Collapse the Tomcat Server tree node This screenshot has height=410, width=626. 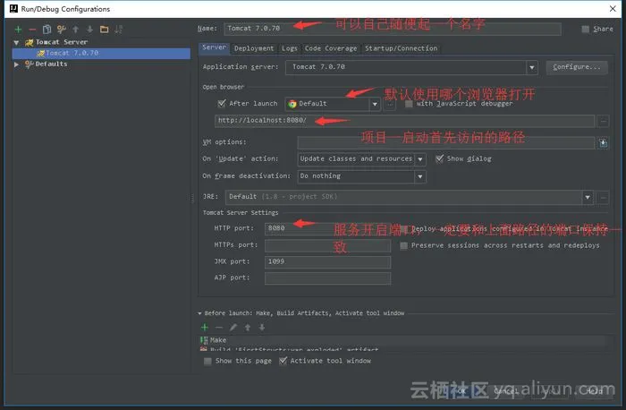(x=16, y=42)
